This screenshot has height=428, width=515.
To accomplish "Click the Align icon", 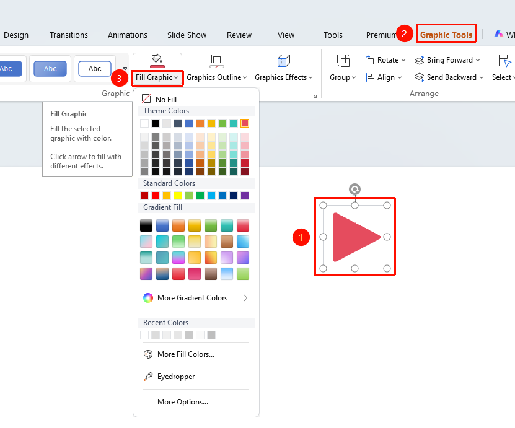I will point(370,77).
